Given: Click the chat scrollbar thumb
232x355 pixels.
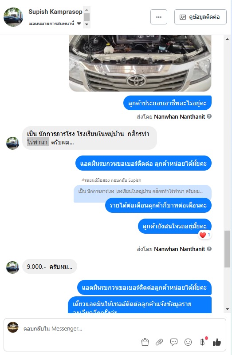Looking at the screenshot, I should pyautogui.click(x=227, y=249).
